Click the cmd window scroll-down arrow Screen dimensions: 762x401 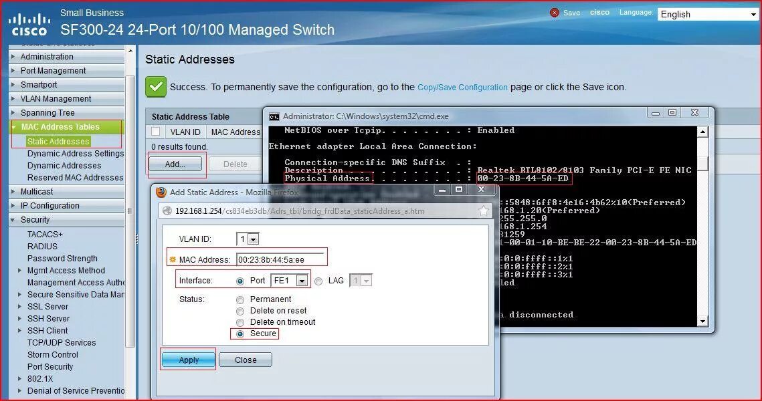click(x=702, y=321)
